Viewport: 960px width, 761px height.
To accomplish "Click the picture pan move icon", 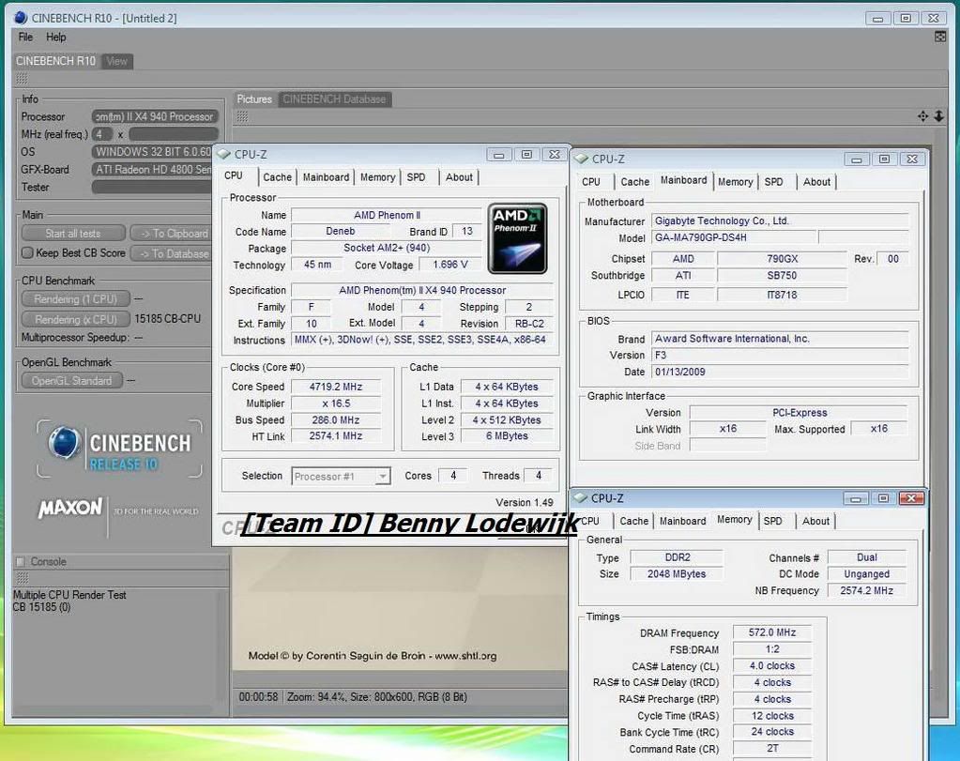I will (x=922, y=115).
